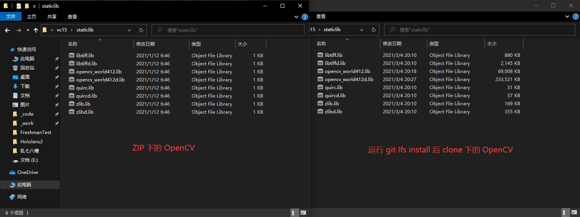Open recent locations dropdown beside Forward arrow

pyautogui.click(x=28, y=30)
